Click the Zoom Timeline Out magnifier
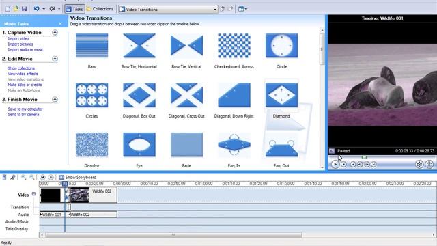The width and height of the screenshot is (437, 246). tap(32, 178)
